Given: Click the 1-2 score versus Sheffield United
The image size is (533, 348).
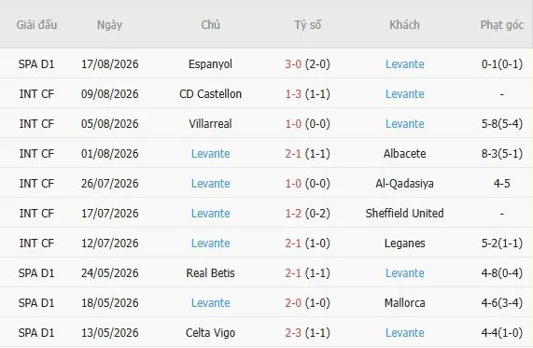Looking at the screenshot, I should [x=293, y=214].
